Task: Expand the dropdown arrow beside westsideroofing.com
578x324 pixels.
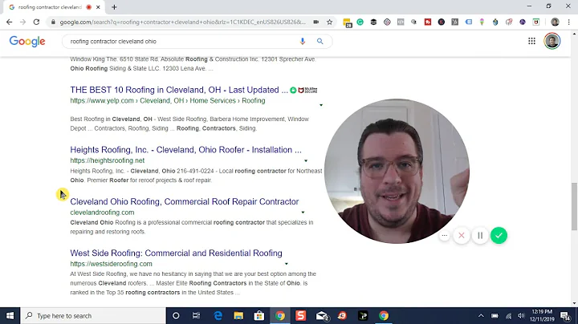Action: tap(287, 264)
